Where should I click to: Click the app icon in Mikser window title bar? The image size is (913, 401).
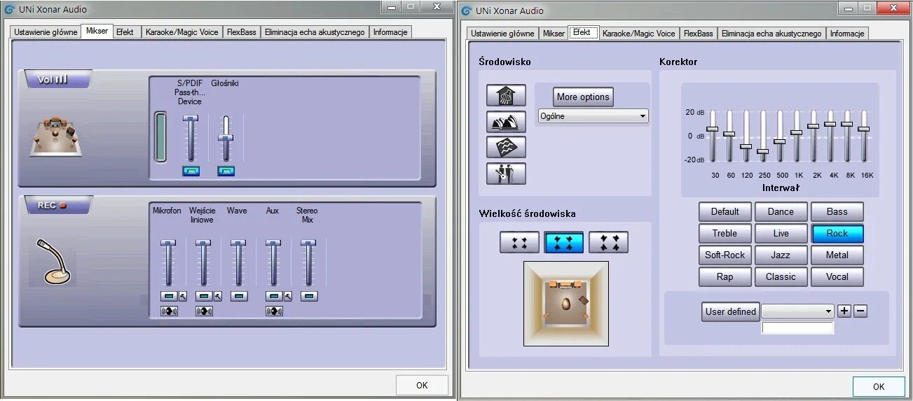[x=10, y=10]
